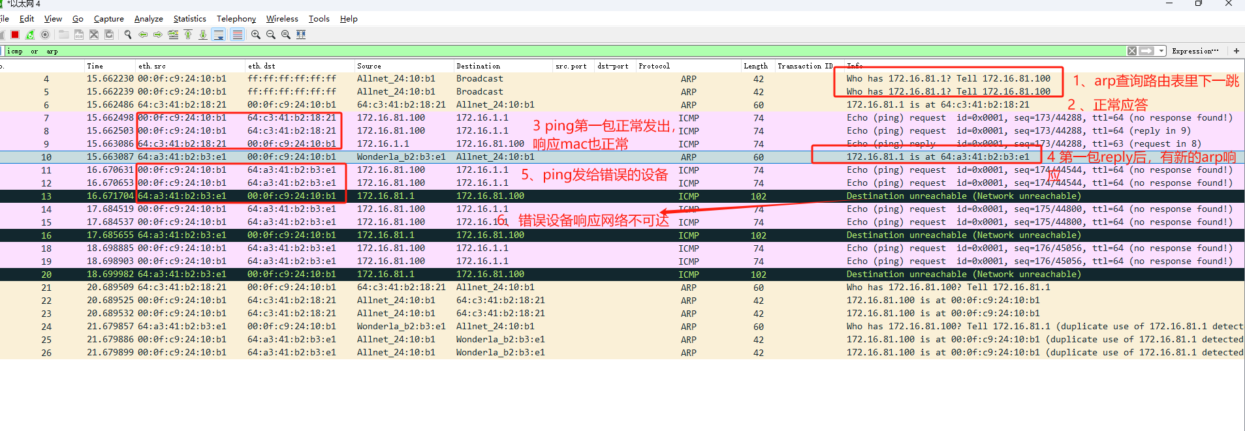This screenshot has height=431, width=1245.
Task: Open the Edit menu
Action: point(27,19)
